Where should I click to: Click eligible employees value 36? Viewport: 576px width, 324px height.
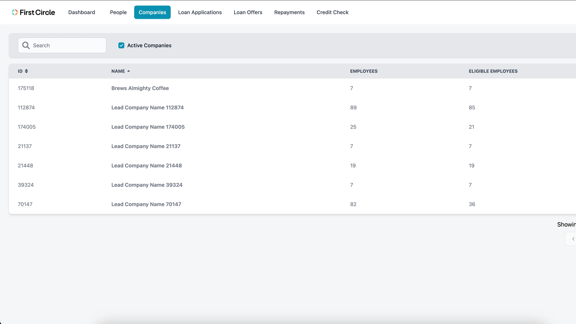[472, 204]
